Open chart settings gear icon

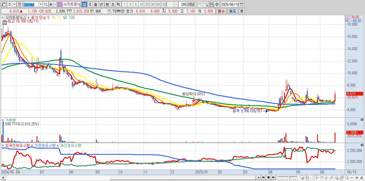(217, 4)
